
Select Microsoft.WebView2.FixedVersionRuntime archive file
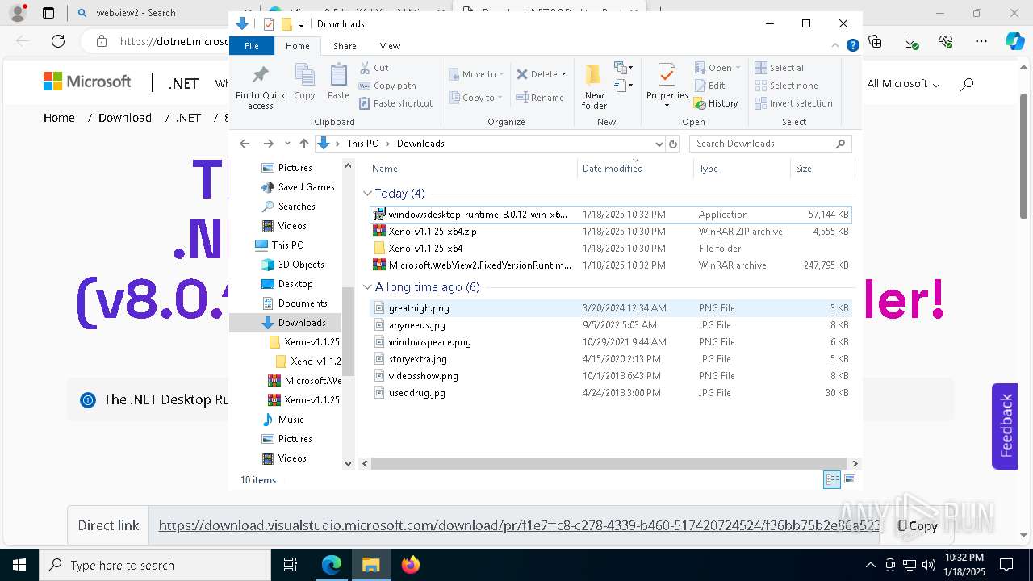coord(610,265)
